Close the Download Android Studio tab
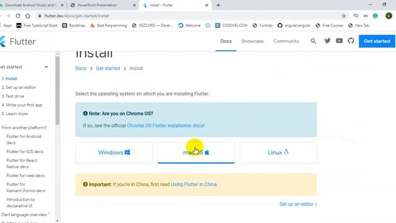Screen dimensions: 396x223 62,5
